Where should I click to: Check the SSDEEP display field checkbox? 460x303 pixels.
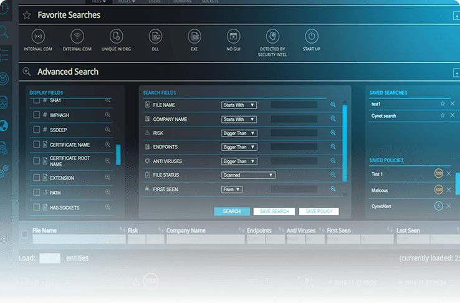point(36,130)
